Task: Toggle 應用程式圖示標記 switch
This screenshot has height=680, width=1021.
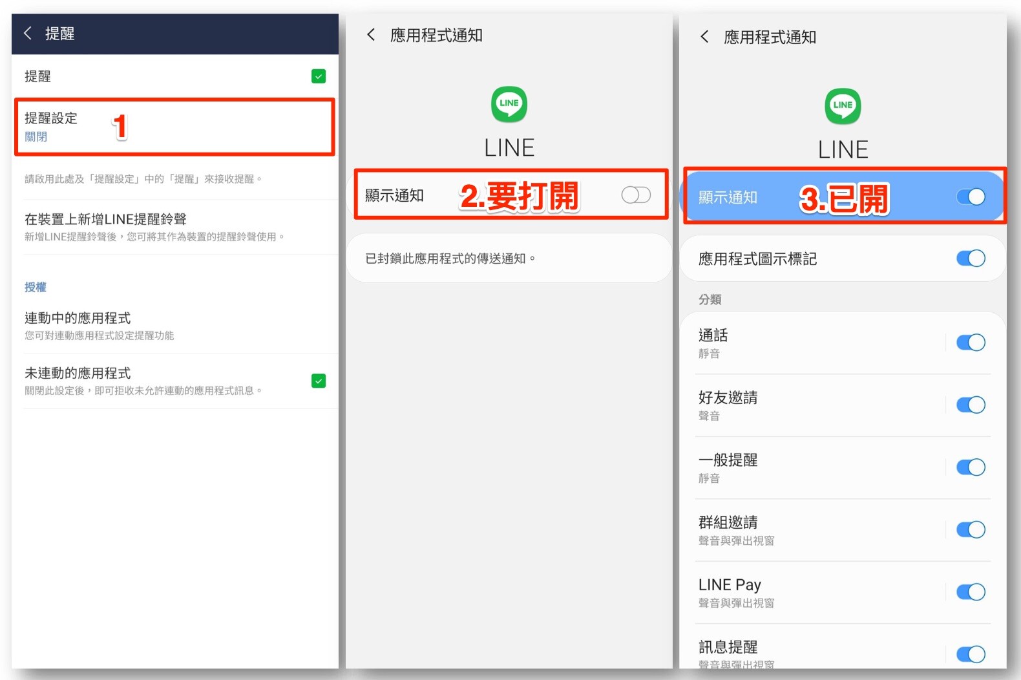Action: coord(971,259)
